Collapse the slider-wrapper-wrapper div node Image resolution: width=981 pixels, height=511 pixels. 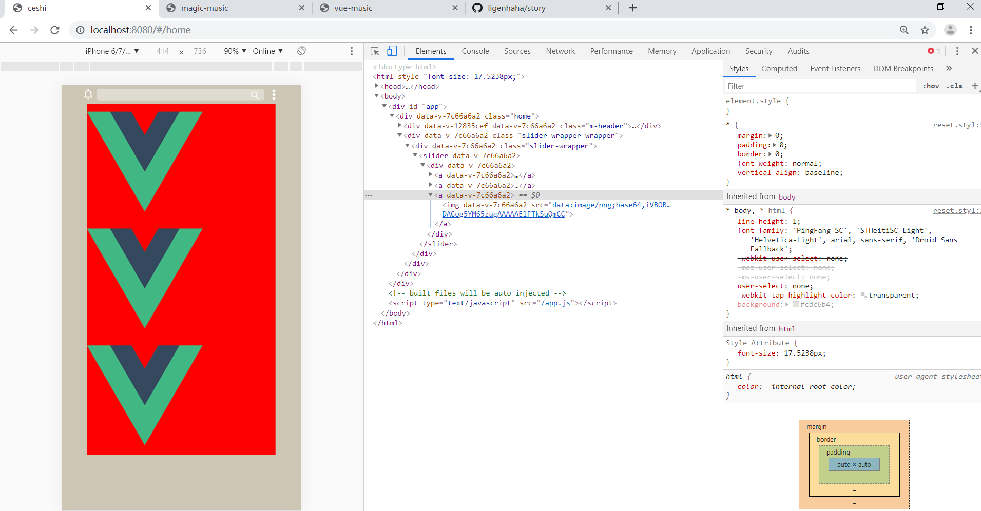tap(399, 135)
